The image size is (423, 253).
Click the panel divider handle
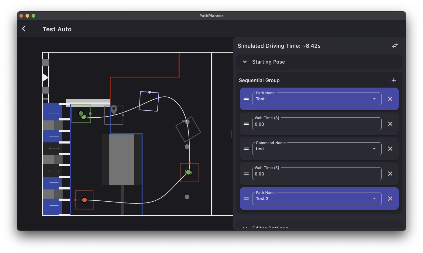click(x=231, y=134)
